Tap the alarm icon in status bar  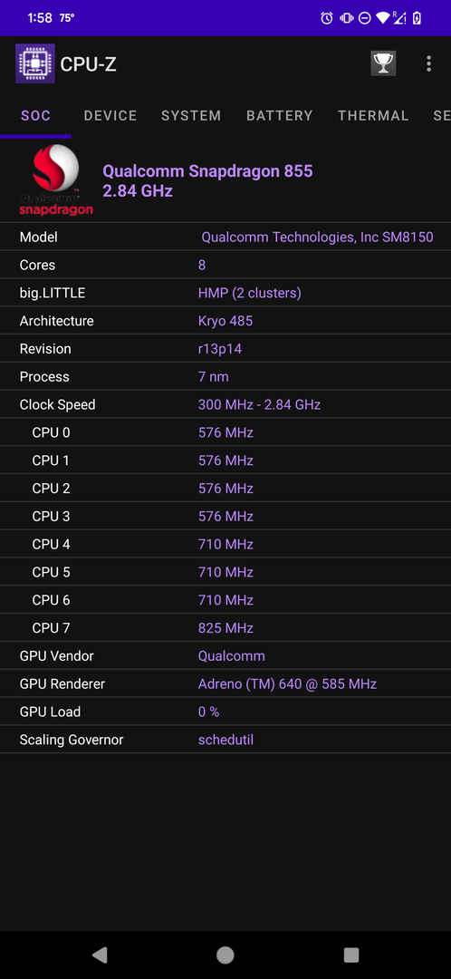click(326, 18)
